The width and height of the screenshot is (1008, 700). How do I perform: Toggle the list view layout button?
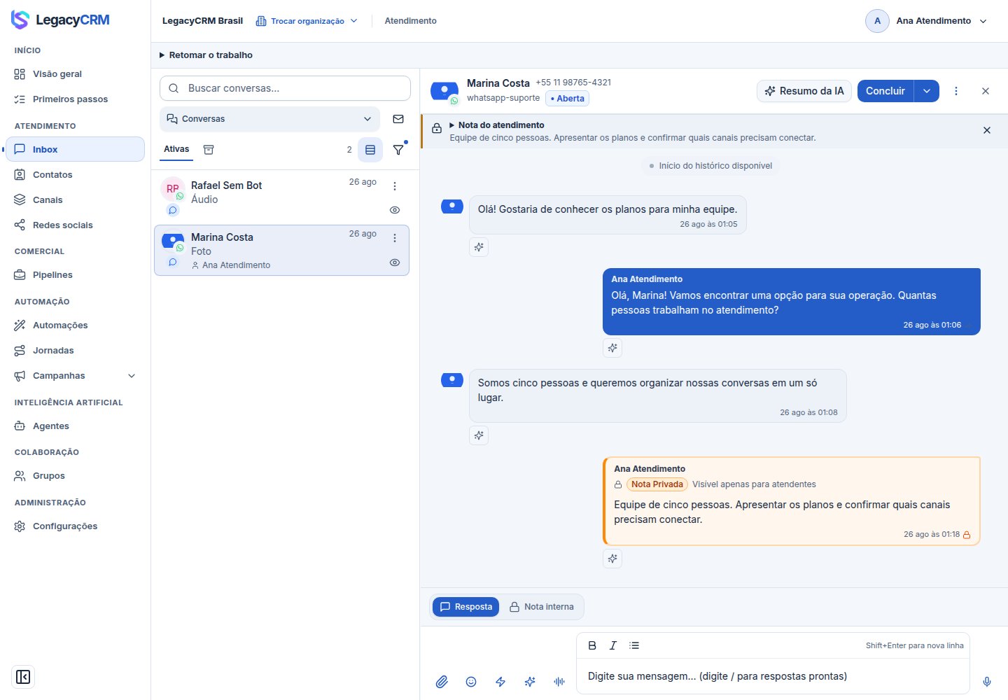(370, 150)
